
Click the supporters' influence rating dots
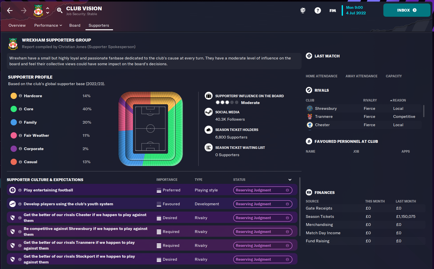227,103
